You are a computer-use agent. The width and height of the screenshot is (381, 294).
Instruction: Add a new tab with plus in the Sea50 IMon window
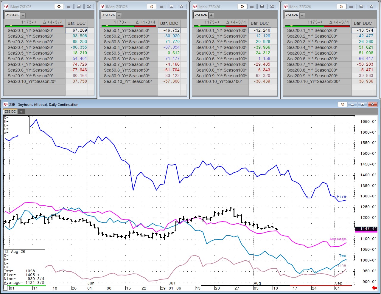pos(119,15)
